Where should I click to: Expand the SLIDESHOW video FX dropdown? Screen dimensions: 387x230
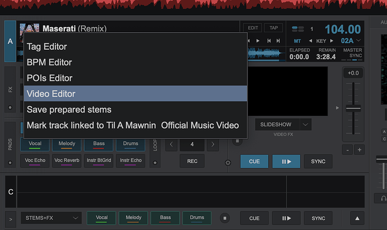tap(305, 125)
